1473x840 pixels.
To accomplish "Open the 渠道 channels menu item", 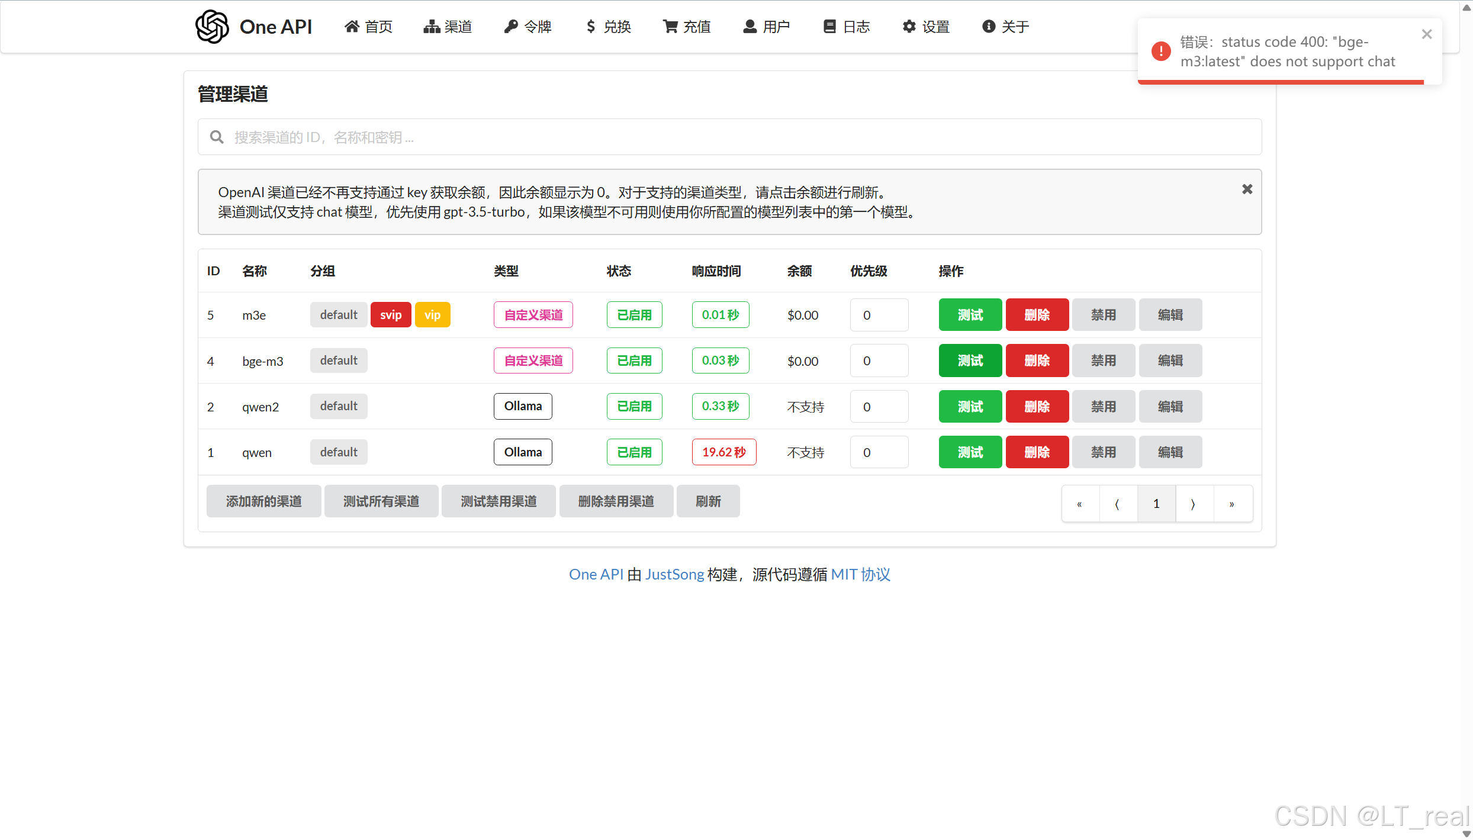I will [x=448, y=27].
